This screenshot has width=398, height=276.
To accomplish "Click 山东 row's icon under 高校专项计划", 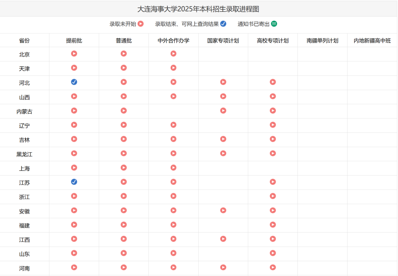I will click(x=273, y=253).
